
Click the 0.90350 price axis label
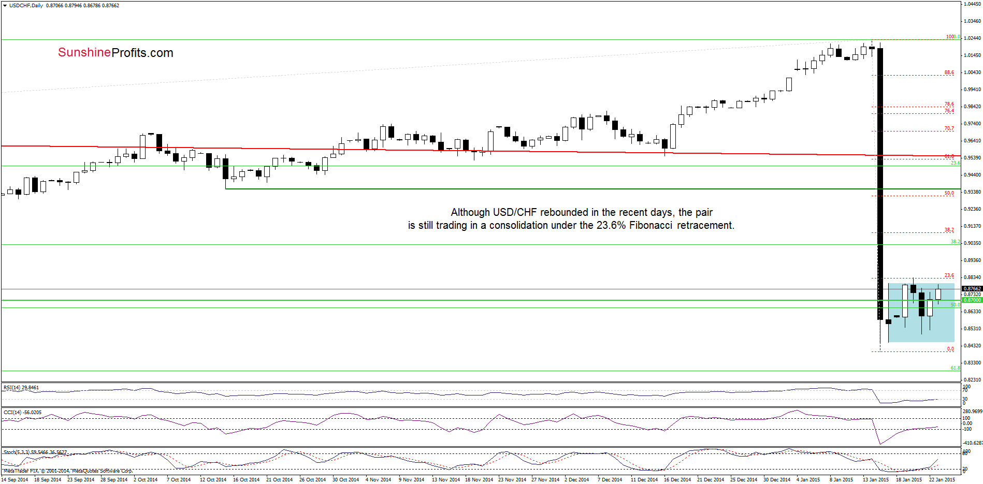972,243
